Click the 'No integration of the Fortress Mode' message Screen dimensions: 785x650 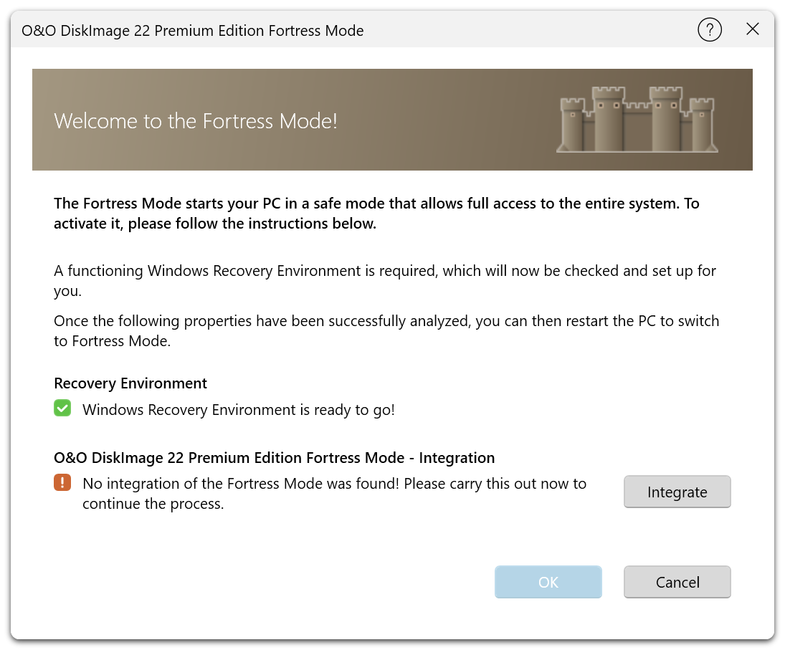point(334,493)
